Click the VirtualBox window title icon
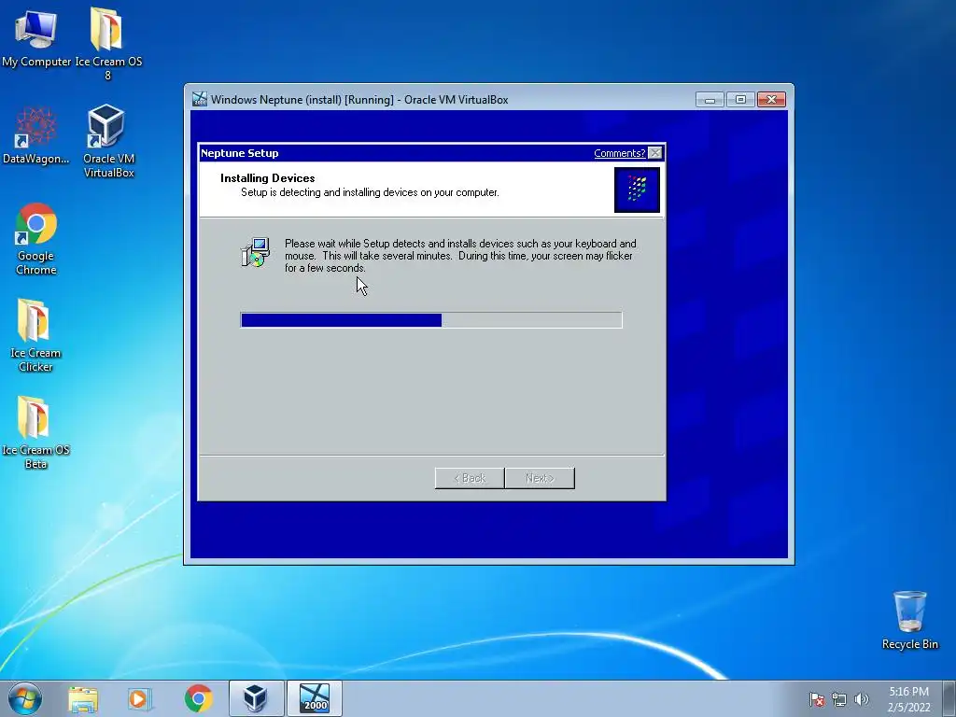 coord(200,99)
